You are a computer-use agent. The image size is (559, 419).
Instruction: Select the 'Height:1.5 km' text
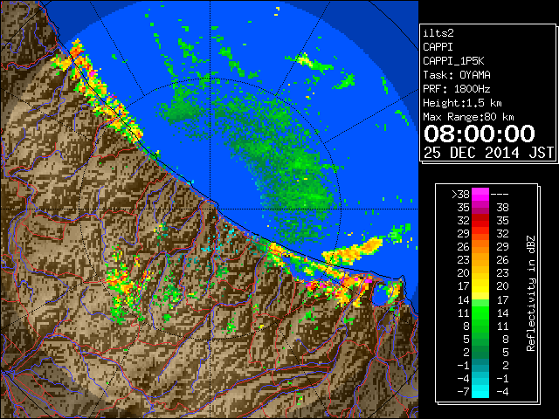tap(462, 103)
